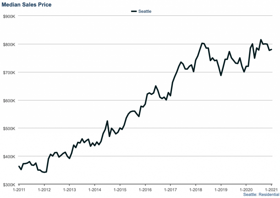Click the 1-2012 x-axis date marker
The image size is (280, 198).
click(x=44, y=189)
